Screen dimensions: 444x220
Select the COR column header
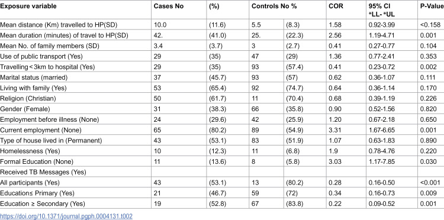pos(336,6)
